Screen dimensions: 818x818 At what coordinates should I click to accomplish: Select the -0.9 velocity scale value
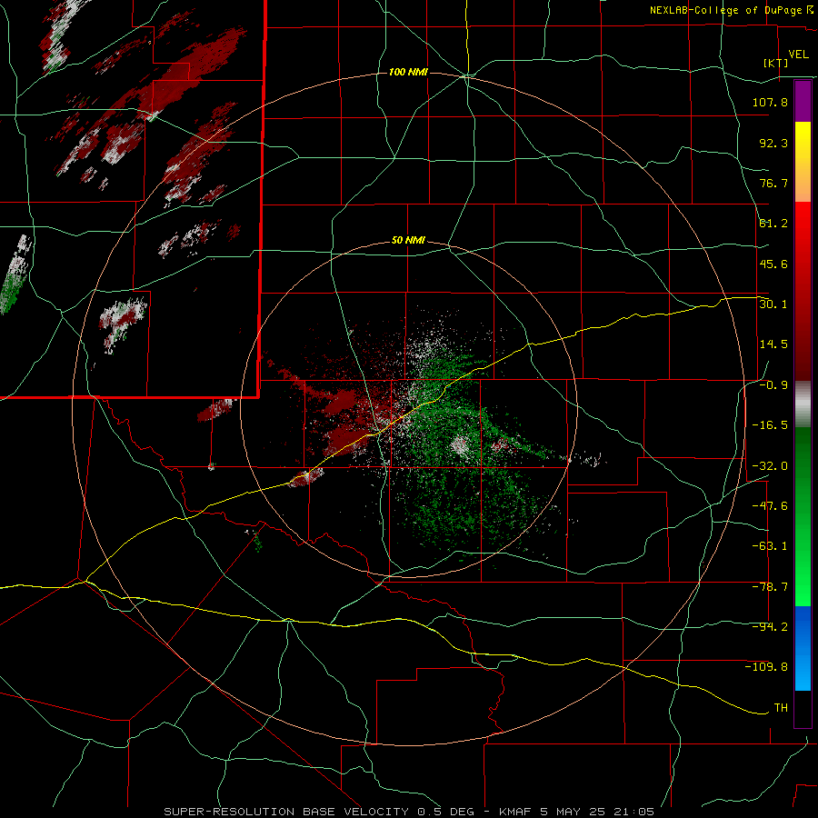[773, 385]
